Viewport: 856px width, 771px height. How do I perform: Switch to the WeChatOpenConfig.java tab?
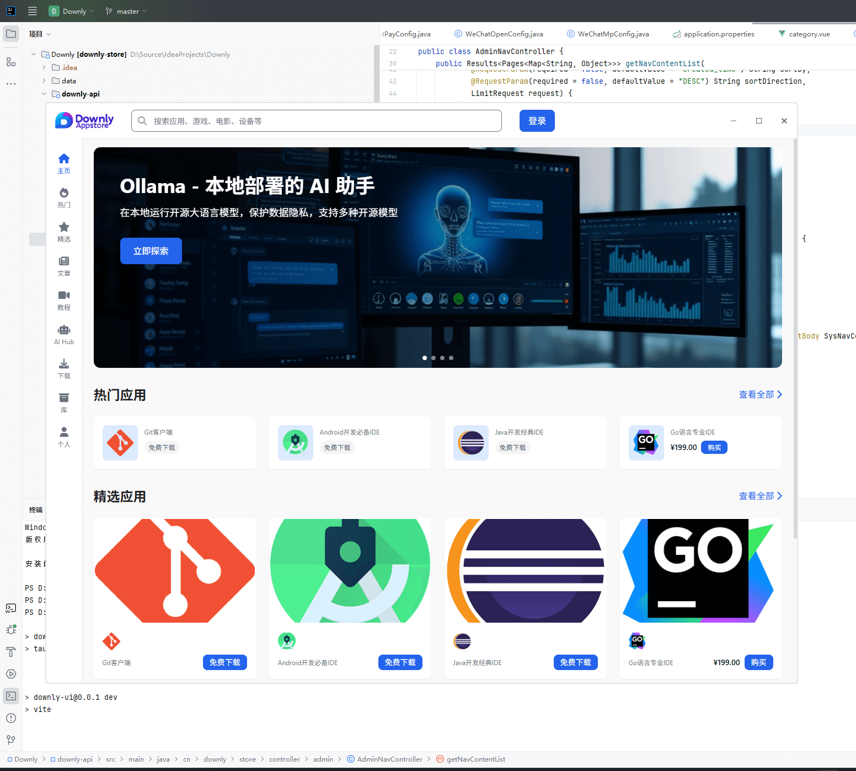(499, 34)
